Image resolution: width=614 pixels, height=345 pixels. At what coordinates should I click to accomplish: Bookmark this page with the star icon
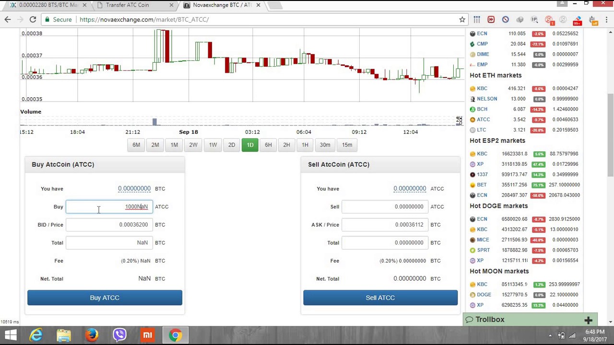tap(462, 20)
